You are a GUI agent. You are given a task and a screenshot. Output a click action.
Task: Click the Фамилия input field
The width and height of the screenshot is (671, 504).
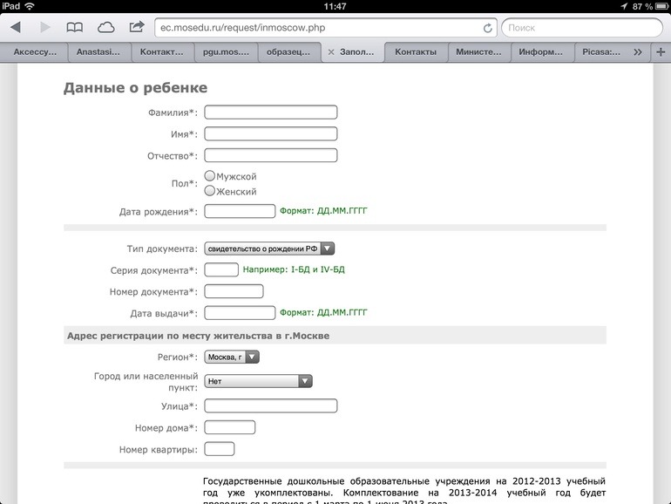(270, 112)
